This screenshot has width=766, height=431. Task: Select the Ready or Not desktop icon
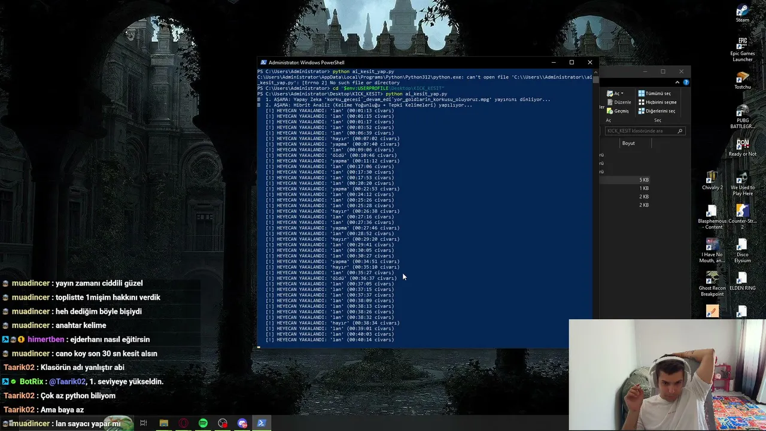[x=742, y=147]
